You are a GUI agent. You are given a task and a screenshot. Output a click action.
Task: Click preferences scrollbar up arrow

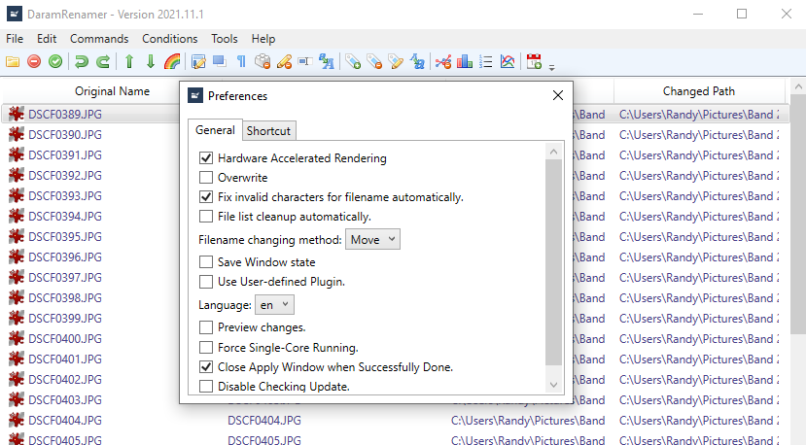tap(553, 152)
